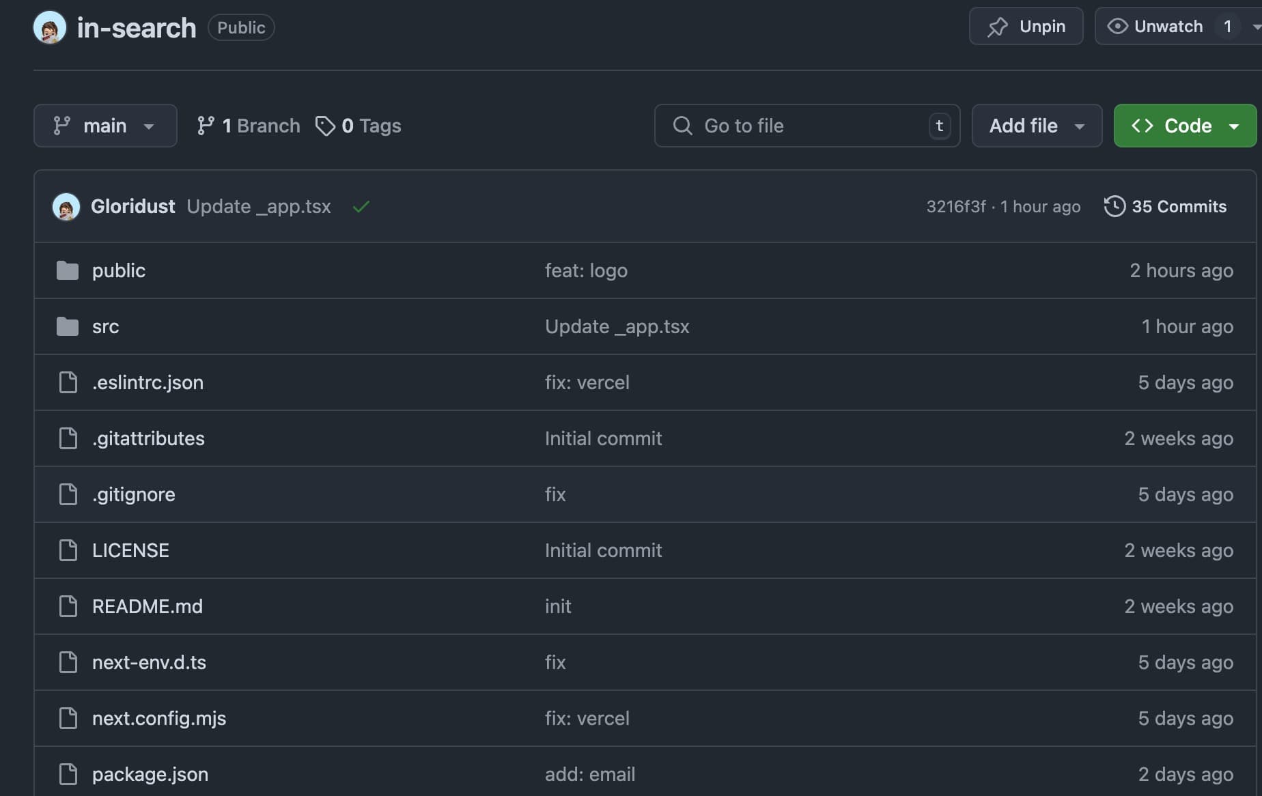Click the file icon beside package.json
Viewport: 1262px width, 796px height.
(x=68, y=774)
